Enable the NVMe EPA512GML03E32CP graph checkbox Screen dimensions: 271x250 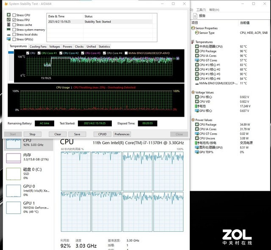tap(126, 53)
